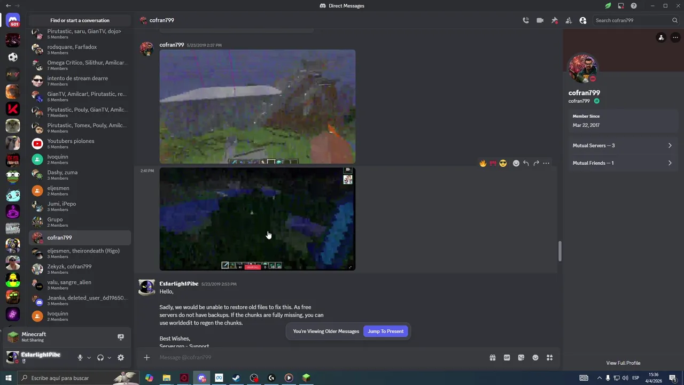Open Discord help icon in title bar
The width and height of the screenshot is (684, 385).
coord(634,6)
